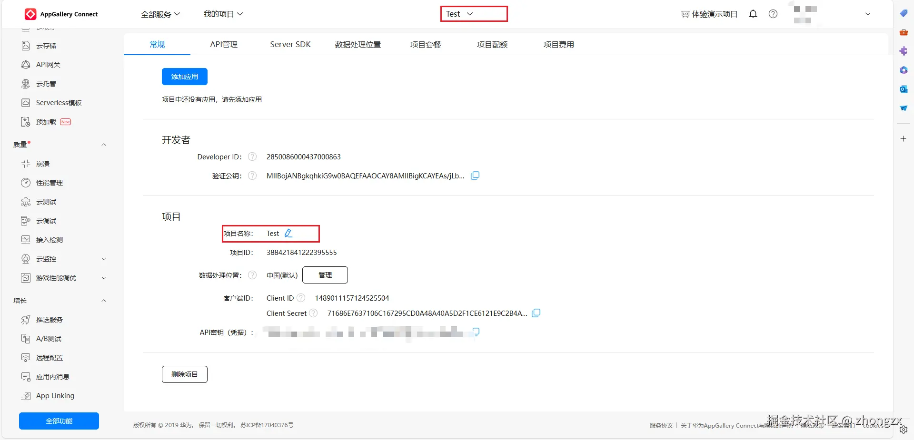This screenshot has width=914, height=440.
Task: Click the 添加应用 button
Action: (185, 77)
